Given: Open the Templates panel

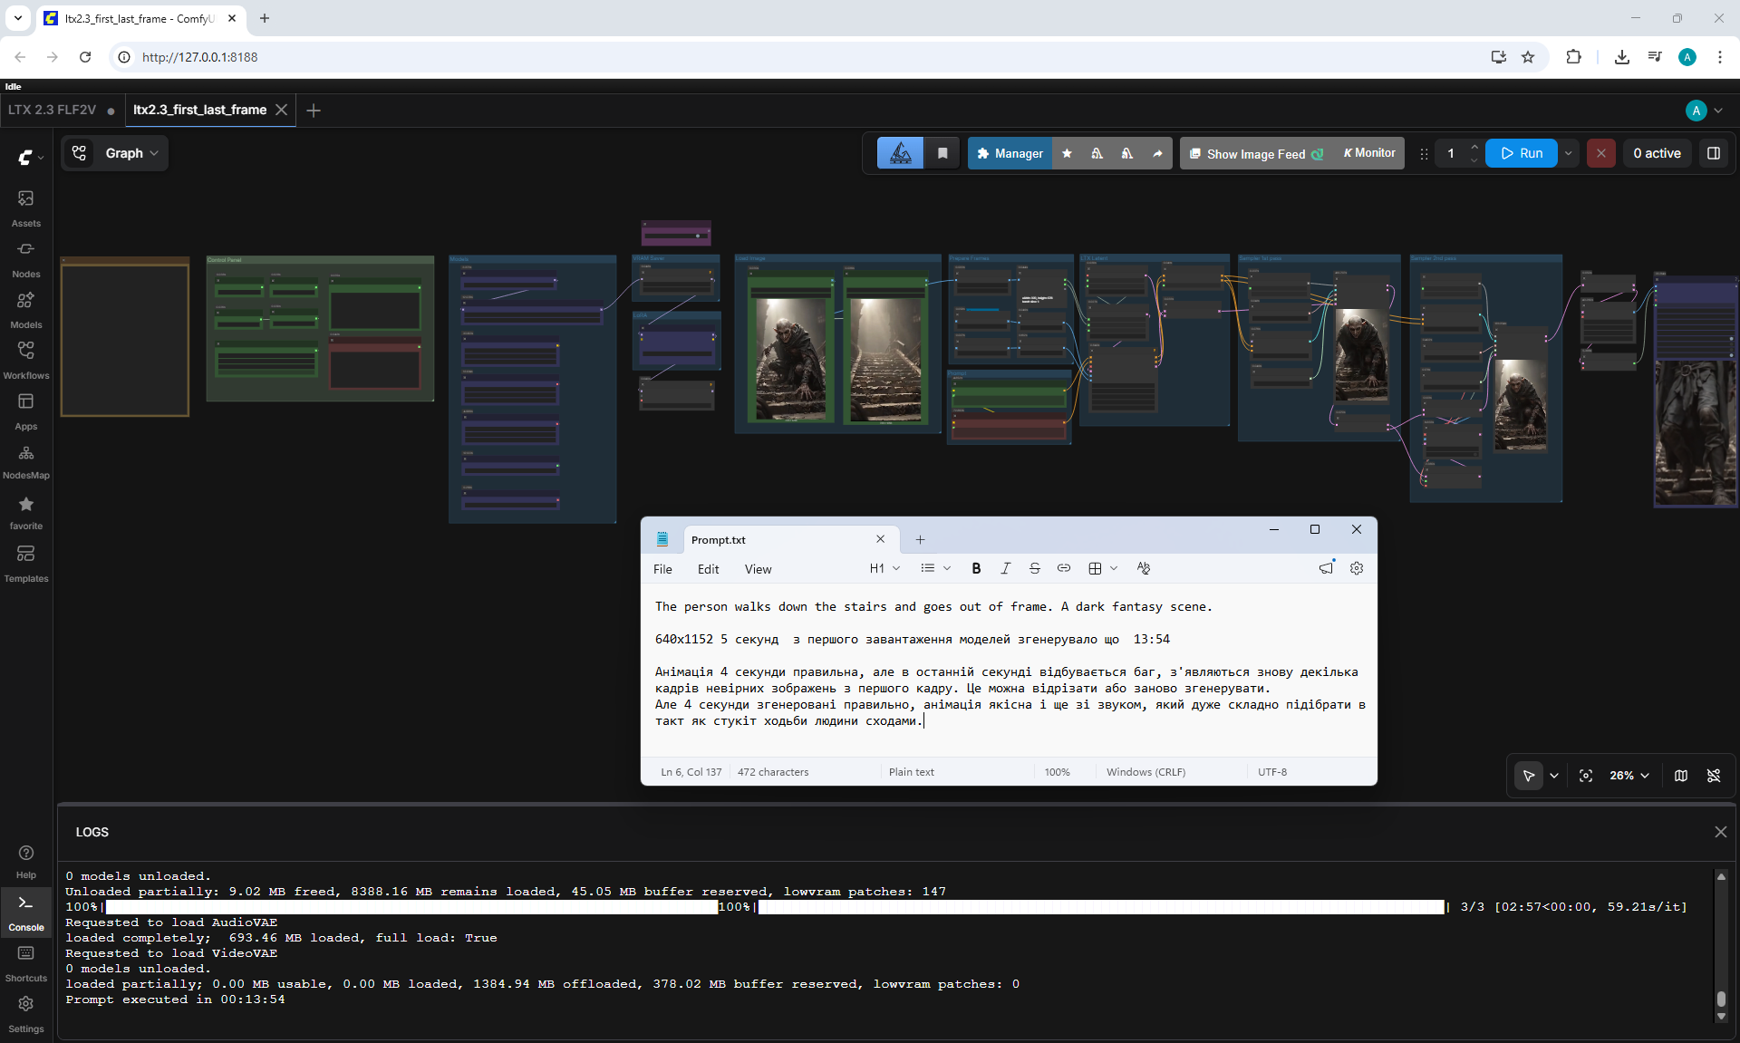Looking at the screenshot, I should pyautogui.click(x=25, y=563).
